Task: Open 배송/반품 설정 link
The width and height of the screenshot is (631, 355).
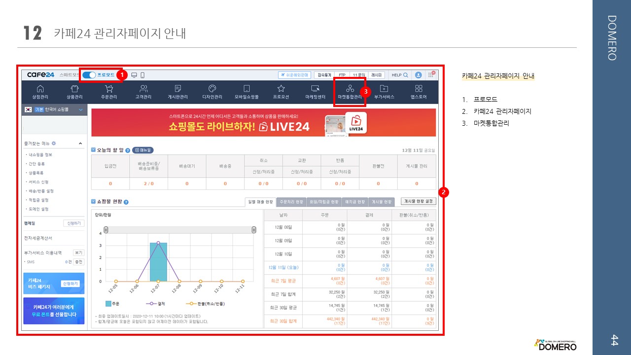Action: (x=40, y=191)
